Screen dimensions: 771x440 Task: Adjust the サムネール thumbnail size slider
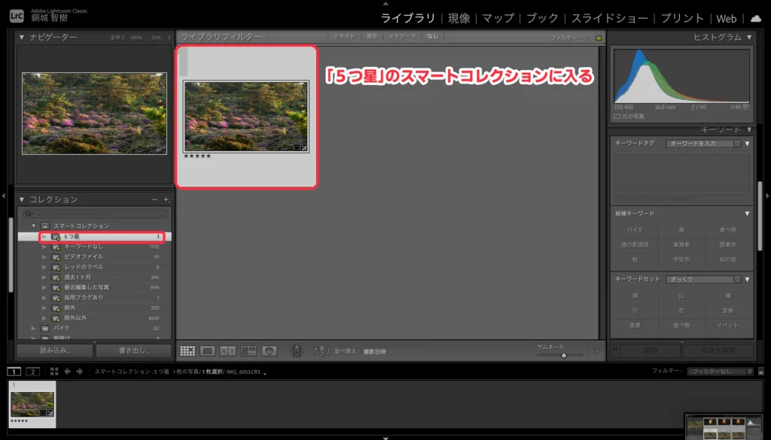pos(562,355)
